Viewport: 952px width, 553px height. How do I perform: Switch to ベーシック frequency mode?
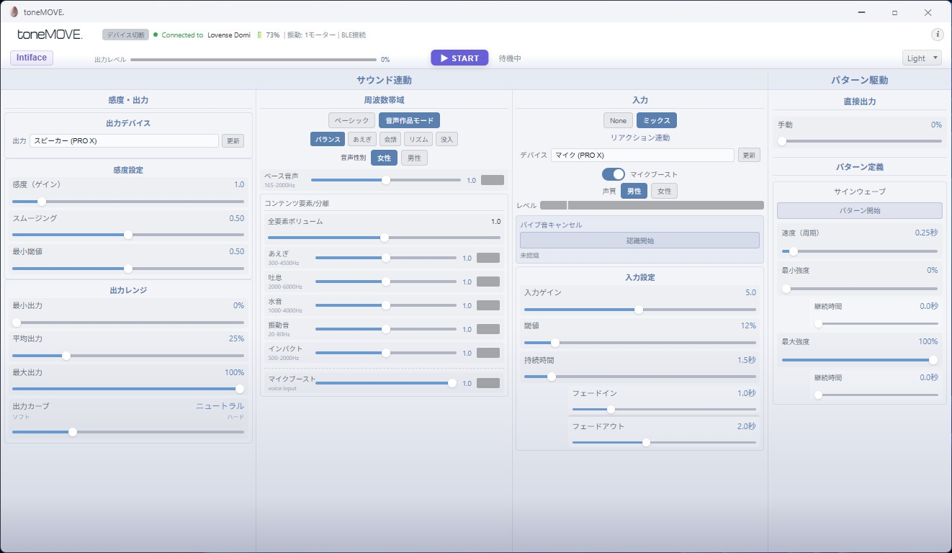click(351, 121)
